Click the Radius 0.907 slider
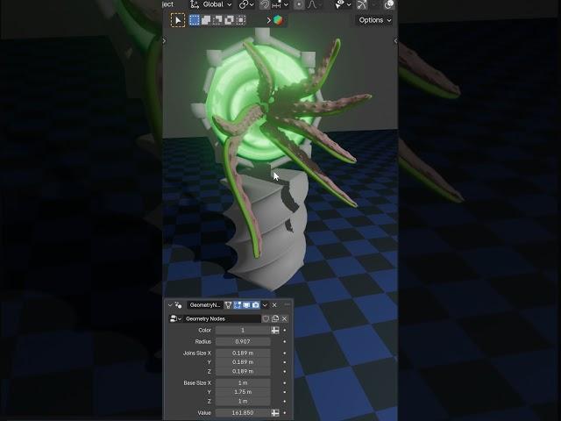 [243, 341]
